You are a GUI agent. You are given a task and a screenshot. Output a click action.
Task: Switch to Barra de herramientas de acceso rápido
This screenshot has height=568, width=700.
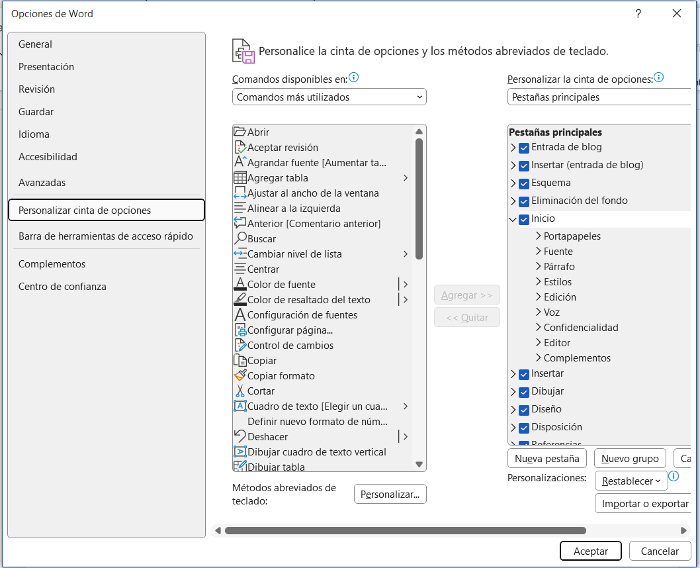[x=106, y=236]
